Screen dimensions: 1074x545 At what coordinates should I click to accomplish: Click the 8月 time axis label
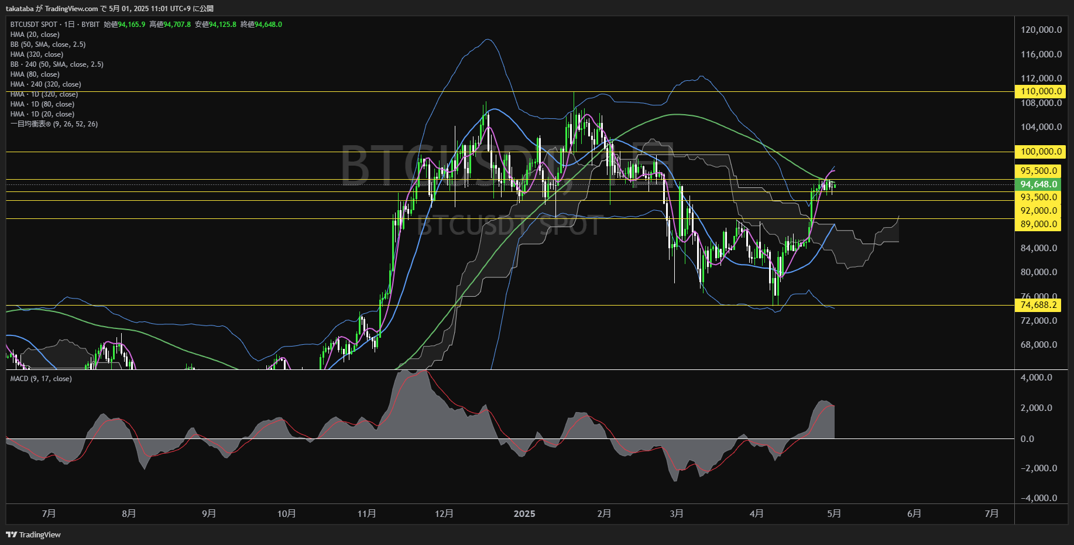click(x=129, y=513)
